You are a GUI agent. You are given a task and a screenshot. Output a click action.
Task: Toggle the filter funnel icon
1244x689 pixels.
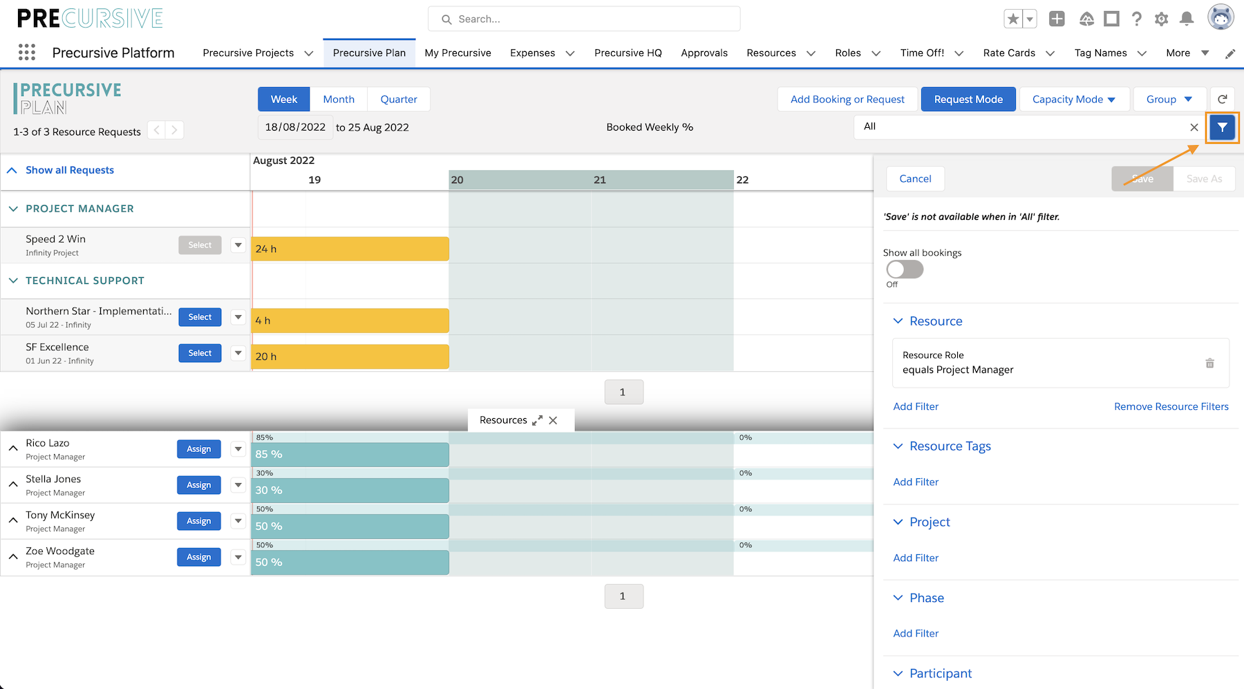(x=1222, y=127)
